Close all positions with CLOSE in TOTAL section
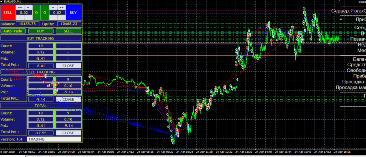Viewport: 366px width, 157px height. click(x=68, y=133)
